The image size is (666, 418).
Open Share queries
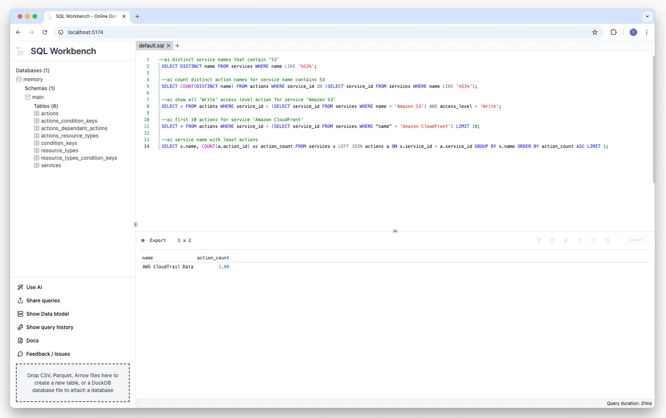click(x=43, y=301)
